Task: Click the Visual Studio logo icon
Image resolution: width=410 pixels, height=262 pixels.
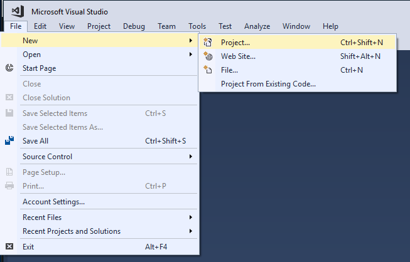Action: pos(18,11)
